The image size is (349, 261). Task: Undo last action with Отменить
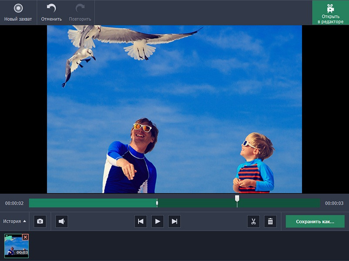click(51, 8)
